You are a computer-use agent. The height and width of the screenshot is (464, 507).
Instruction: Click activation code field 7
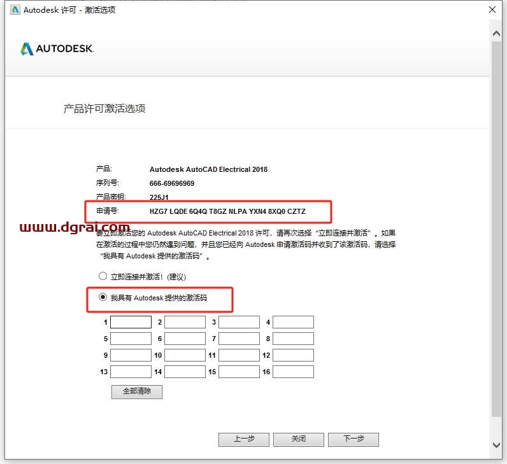[x=239, y=339]
